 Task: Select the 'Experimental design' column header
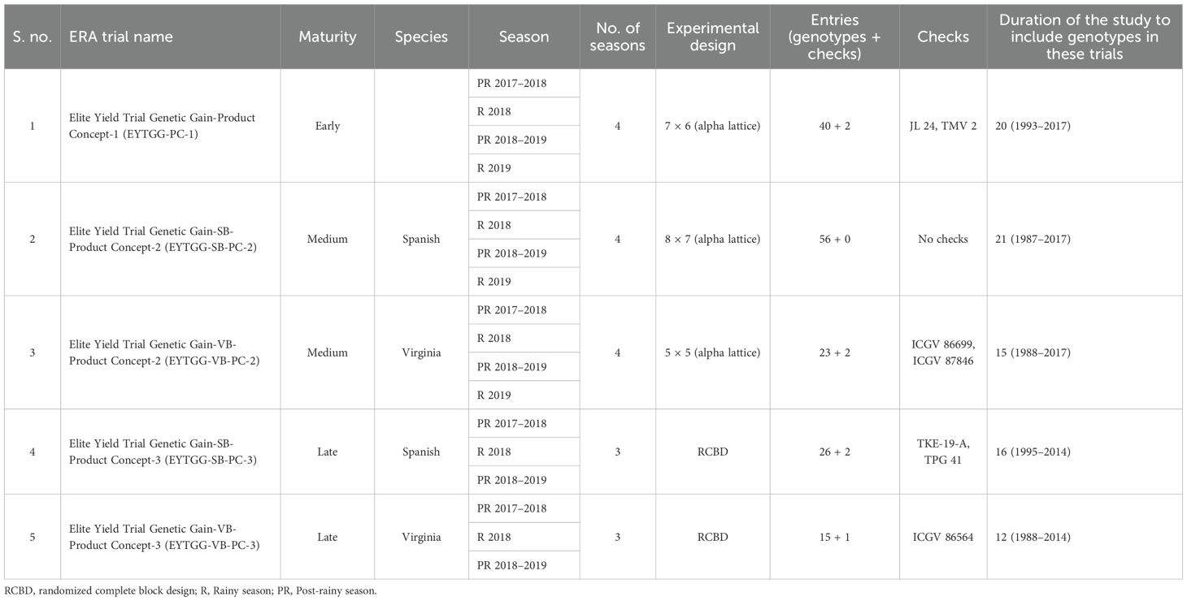click(x=712, y=37)
